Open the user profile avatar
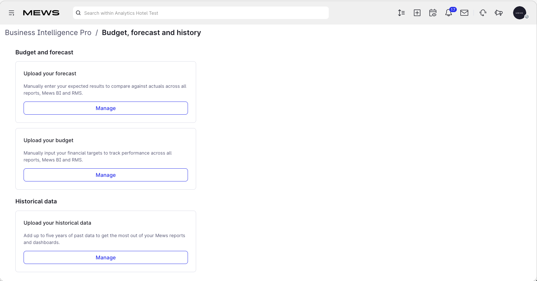 tap(520, 13)
